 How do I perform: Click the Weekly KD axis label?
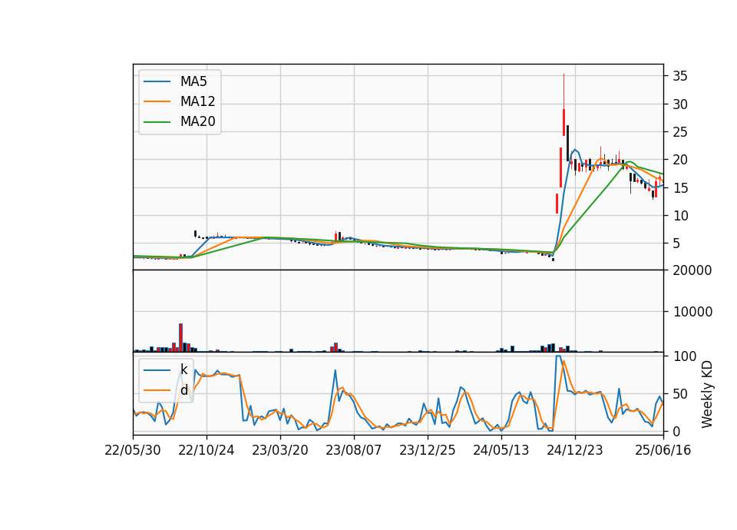707,394
